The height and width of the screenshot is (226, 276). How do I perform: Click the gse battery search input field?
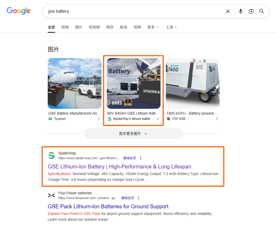coord(132,11)
